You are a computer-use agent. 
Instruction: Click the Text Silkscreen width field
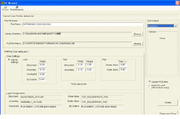click(80, 65)
